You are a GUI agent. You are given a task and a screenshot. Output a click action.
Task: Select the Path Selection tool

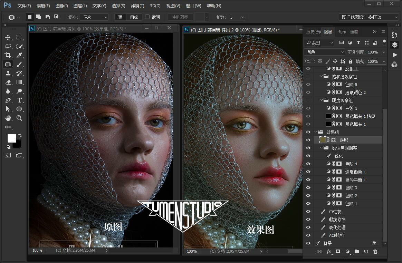(x=8, y=109)
